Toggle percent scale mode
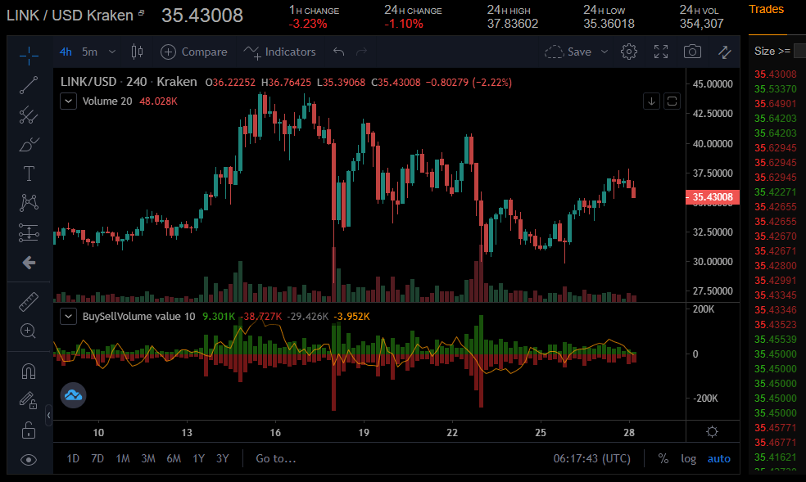 pyautogui.click(x=663, y=458)
